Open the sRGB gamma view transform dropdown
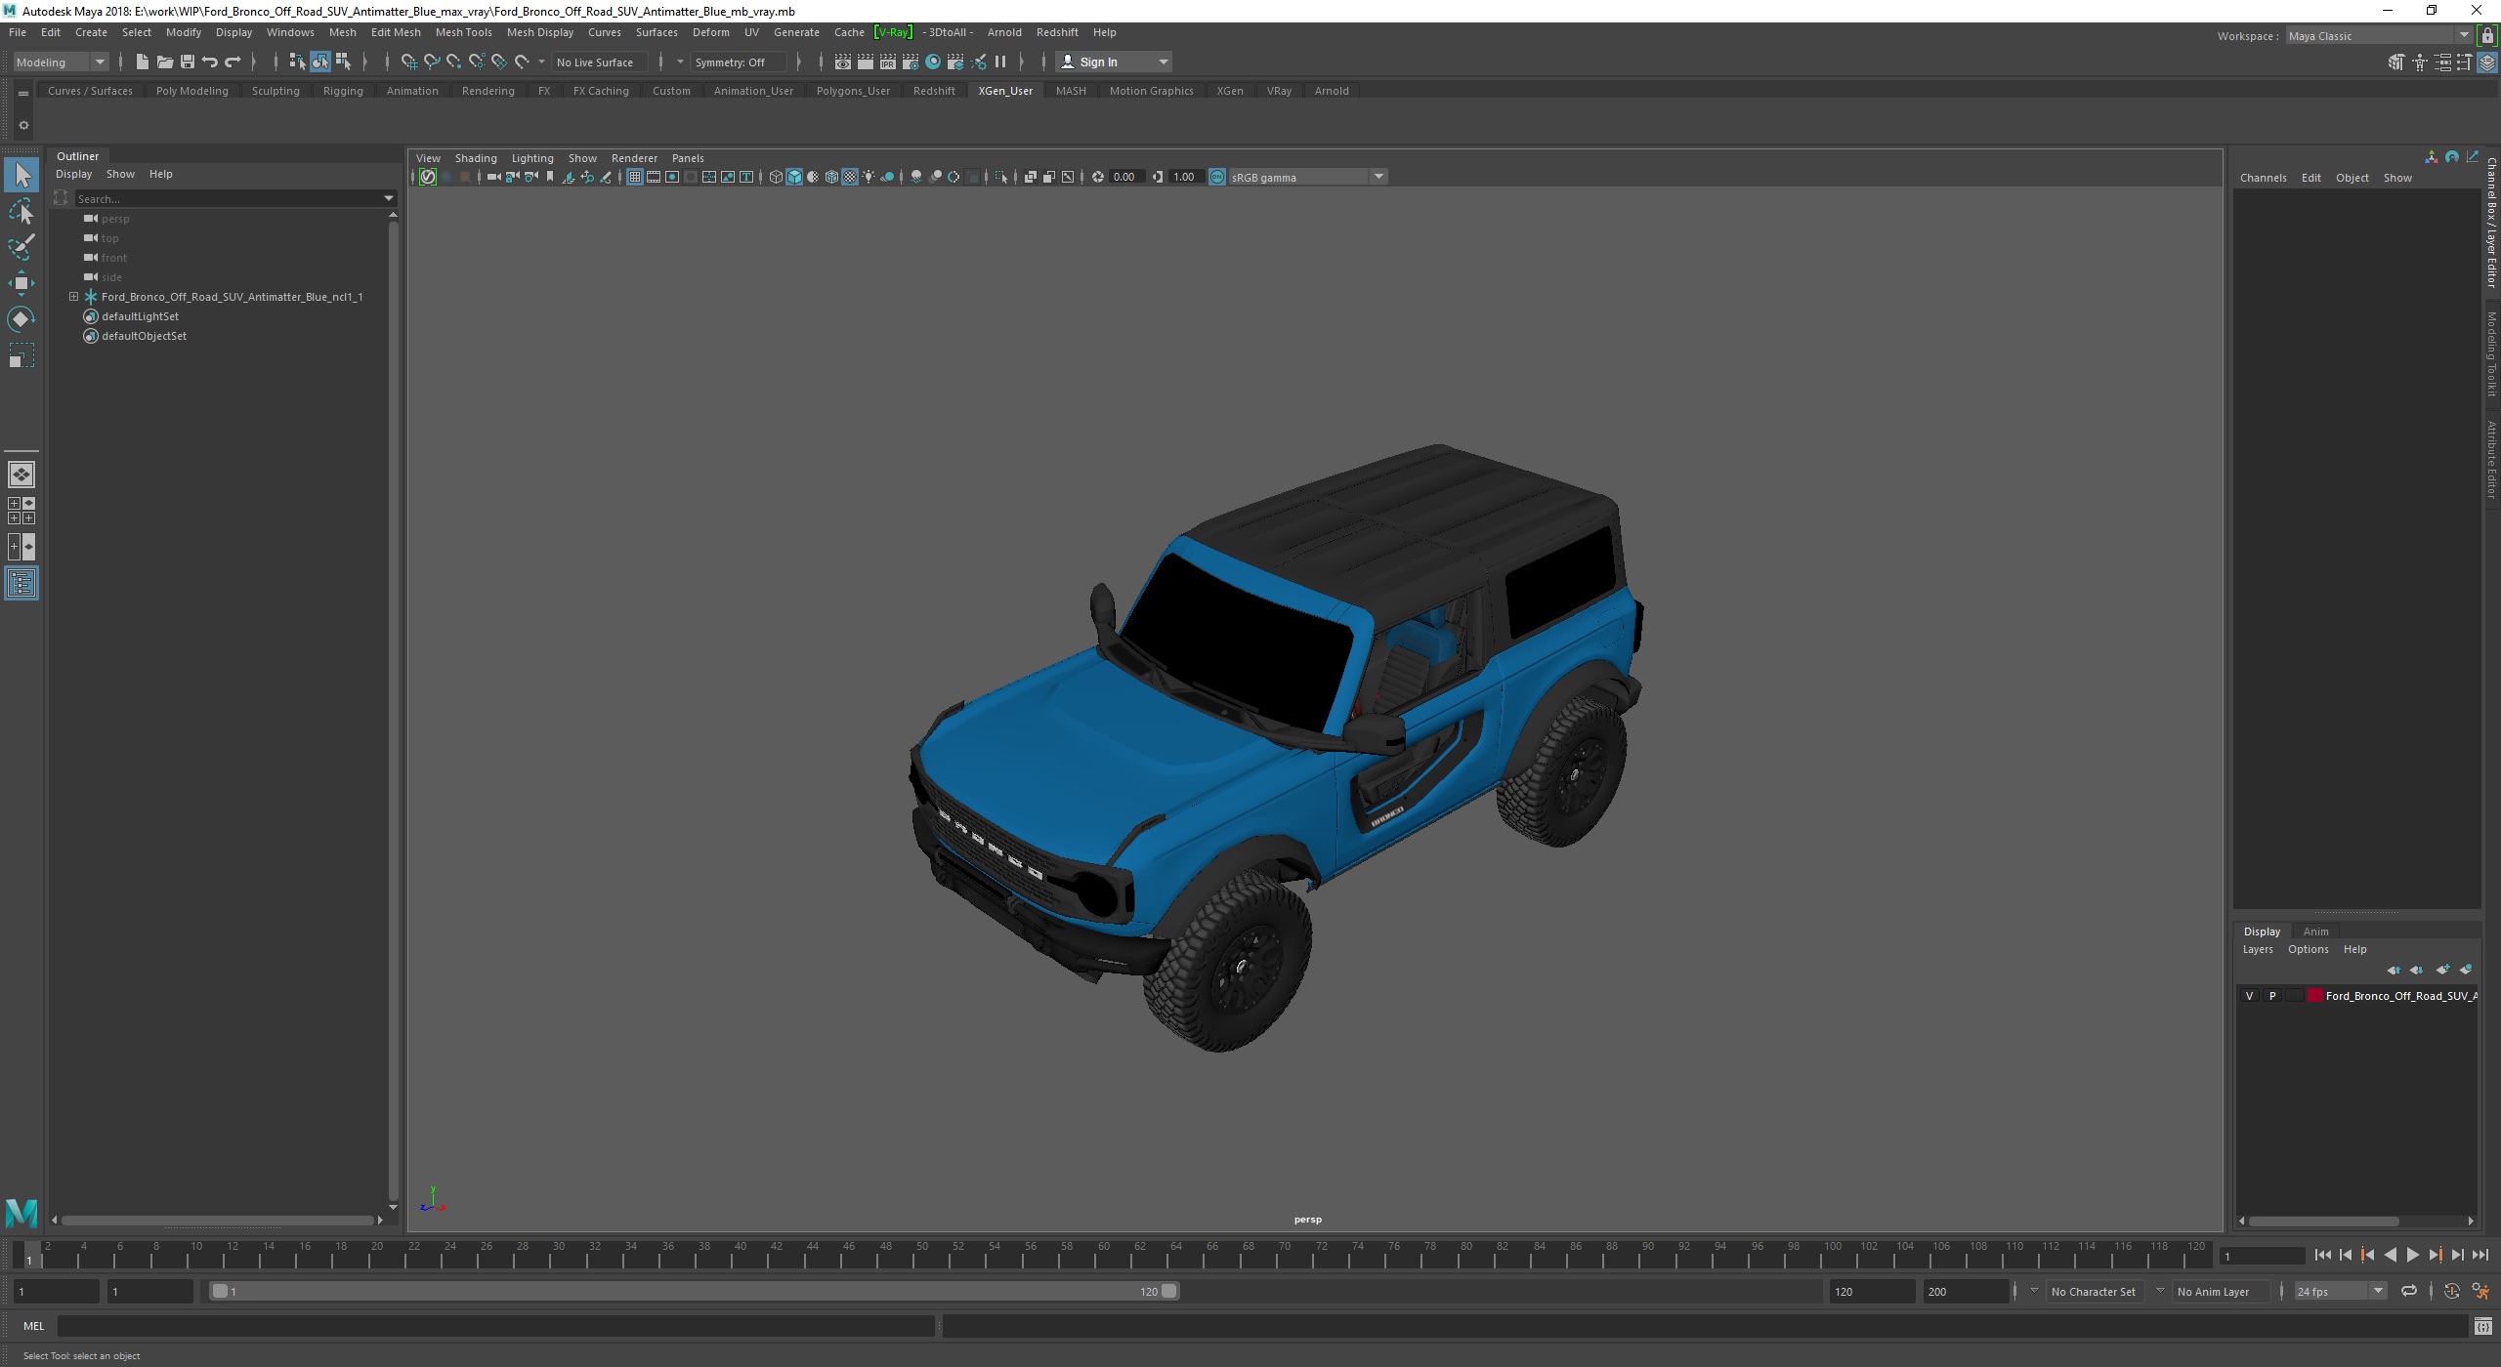 [x=1308, y=177]
